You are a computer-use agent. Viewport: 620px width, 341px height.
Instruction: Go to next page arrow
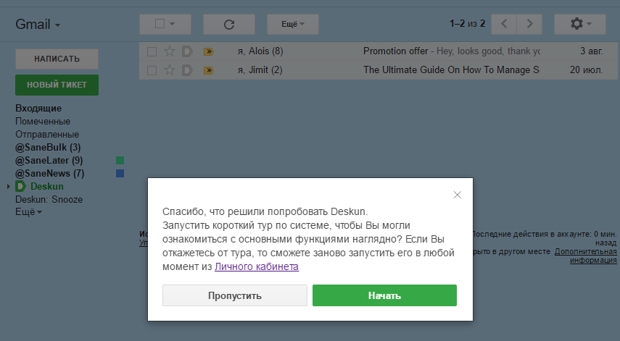click(529, 24)
